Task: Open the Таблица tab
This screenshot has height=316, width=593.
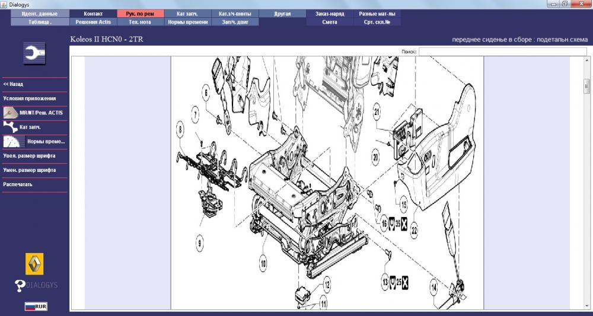Action: [x=40, y=22]
